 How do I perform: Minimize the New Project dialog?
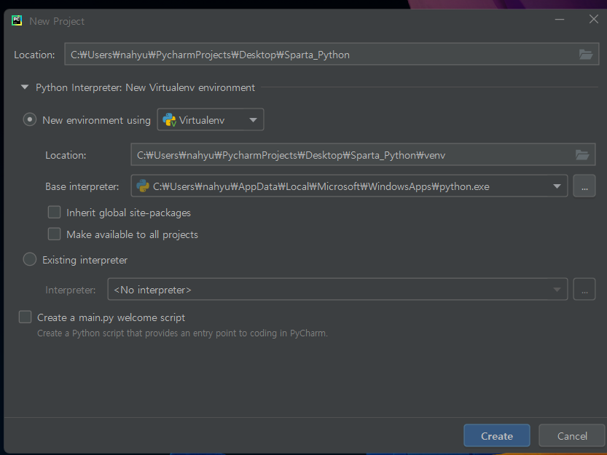[560, 20]
